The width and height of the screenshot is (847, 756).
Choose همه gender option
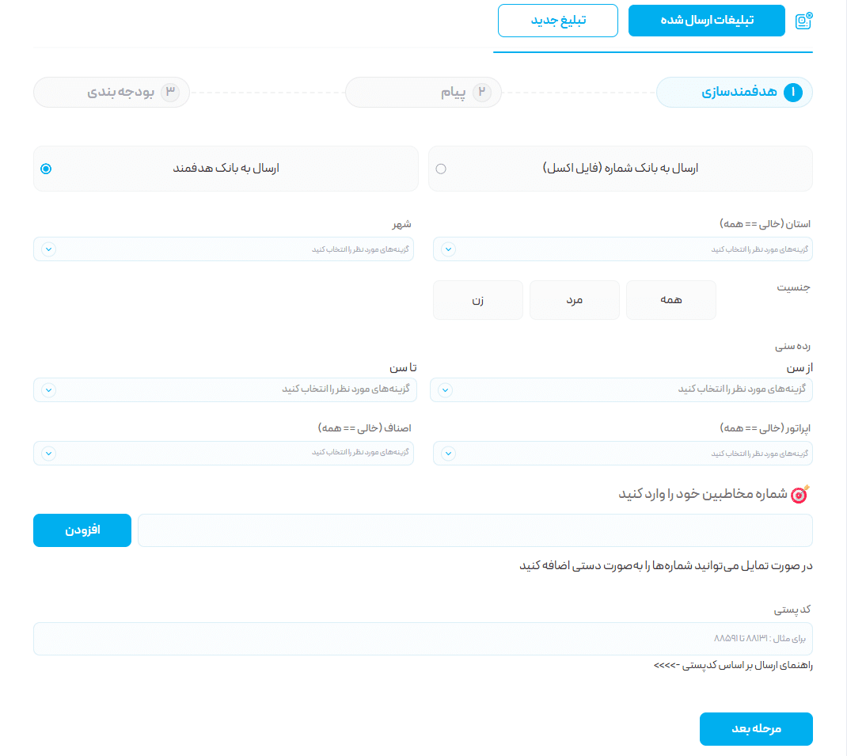670,300
